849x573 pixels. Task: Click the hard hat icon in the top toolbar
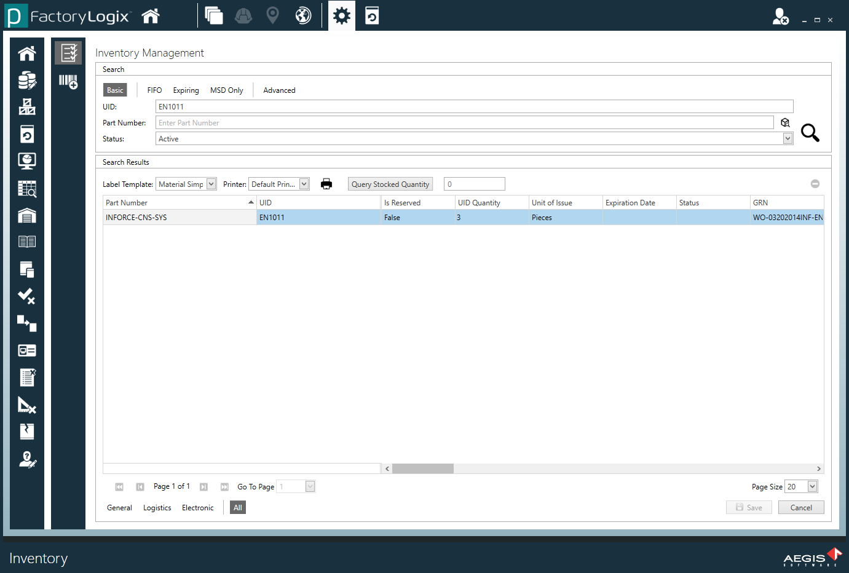pyautogui.click(x=243, y=15)
